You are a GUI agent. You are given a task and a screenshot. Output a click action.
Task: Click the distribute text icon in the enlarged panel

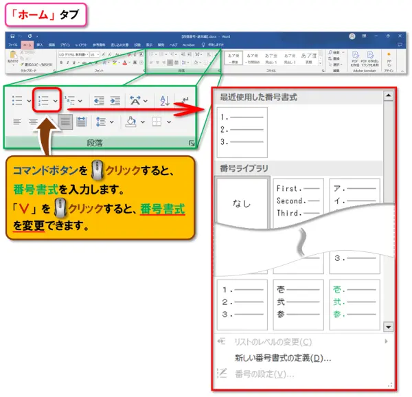[x=82, y=122]
